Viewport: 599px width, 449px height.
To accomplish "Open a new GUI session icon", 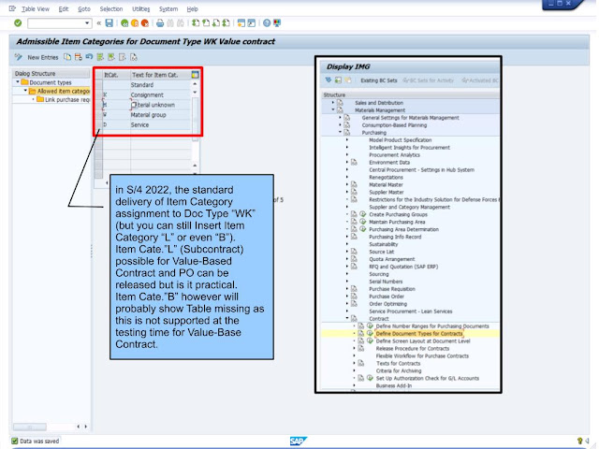I will tap(241, 23).
